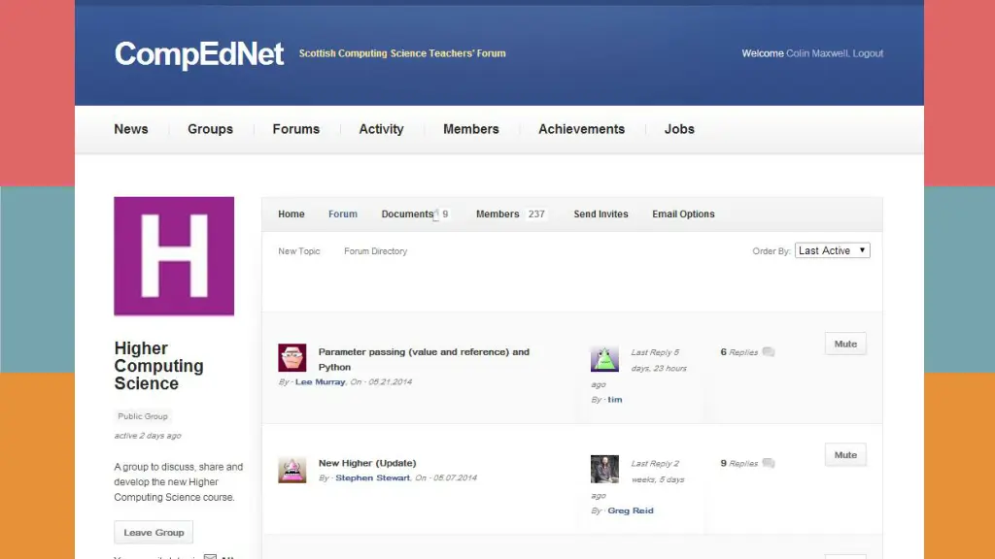Screen dimensions: 995x559
Task: Open the Email Options tab
Action: click(x=683, y=214)
